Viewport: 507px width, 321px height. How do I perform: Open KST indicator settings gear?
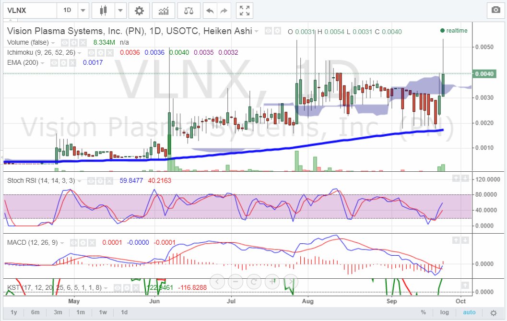point(127,288)
